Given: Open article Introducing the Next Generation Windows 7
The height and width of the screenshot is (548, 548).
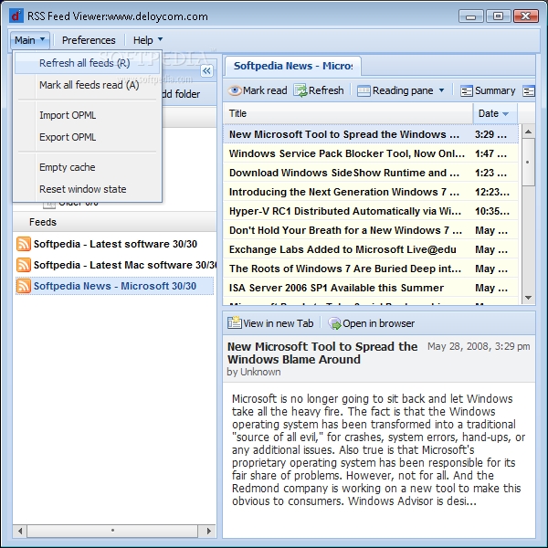Looking at the screenshot, I should [371, 192].
